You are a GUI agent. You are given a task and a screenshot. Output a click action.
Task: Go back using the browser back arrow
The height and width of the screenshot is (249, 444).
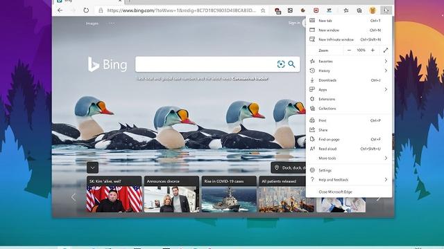coord(60,10)
